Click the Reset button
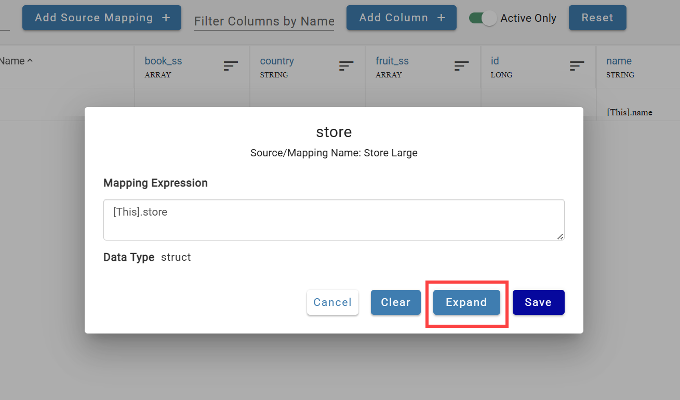Screen dimensions: 680x400 pos(597,17)
